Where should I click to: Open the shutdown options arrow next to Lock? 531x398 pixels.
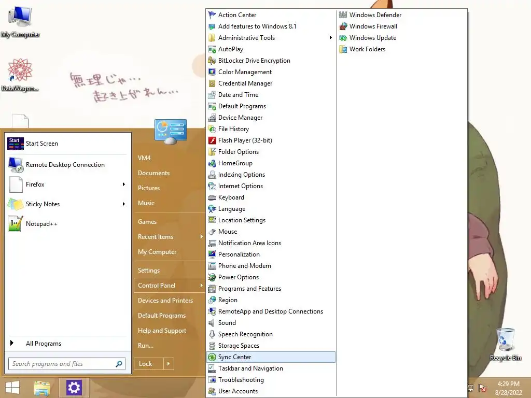tap(169, 364)
